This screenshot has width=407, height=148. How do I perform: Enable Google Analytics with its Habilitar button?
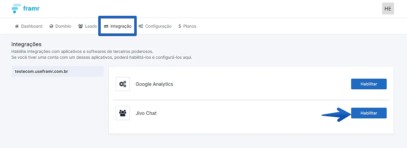369,84
